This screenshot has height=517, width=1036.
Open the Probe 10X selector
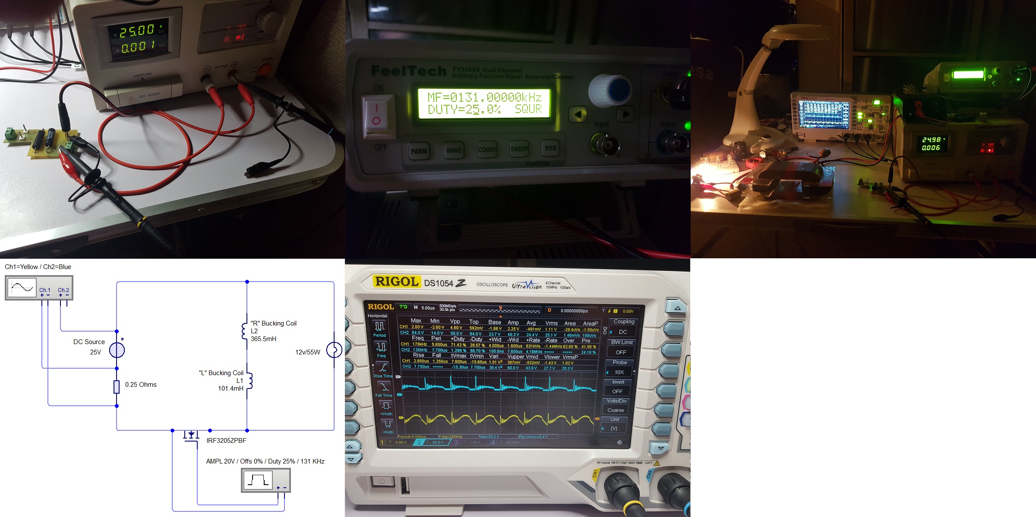tap(620, 367)
